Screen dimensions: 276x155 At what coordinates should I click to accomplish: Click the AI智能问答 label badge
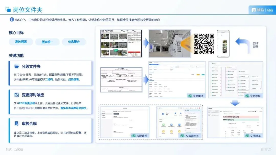coord(190,136)
